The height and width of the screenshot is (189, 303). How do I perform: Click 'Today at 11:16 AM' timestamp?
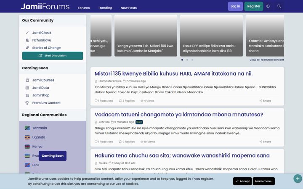(124, 163)
